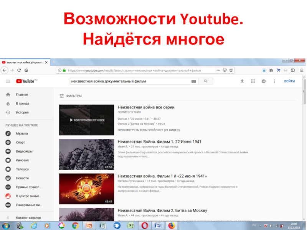Open Неизвестная война все серии playlist title
This screenshot has width=307, height=230.
coord(146,107)
